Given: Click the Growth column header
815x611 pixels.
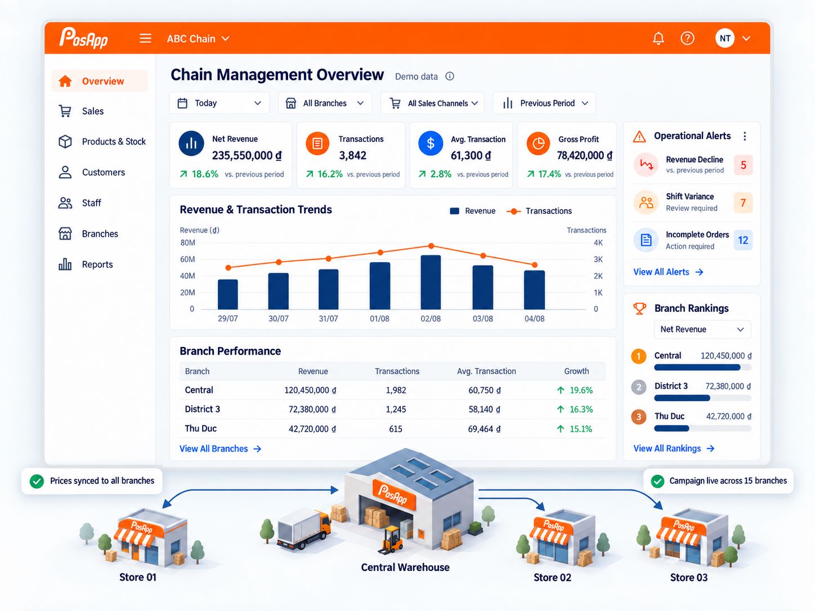Looking at the screenshot, I should [576, 371].
